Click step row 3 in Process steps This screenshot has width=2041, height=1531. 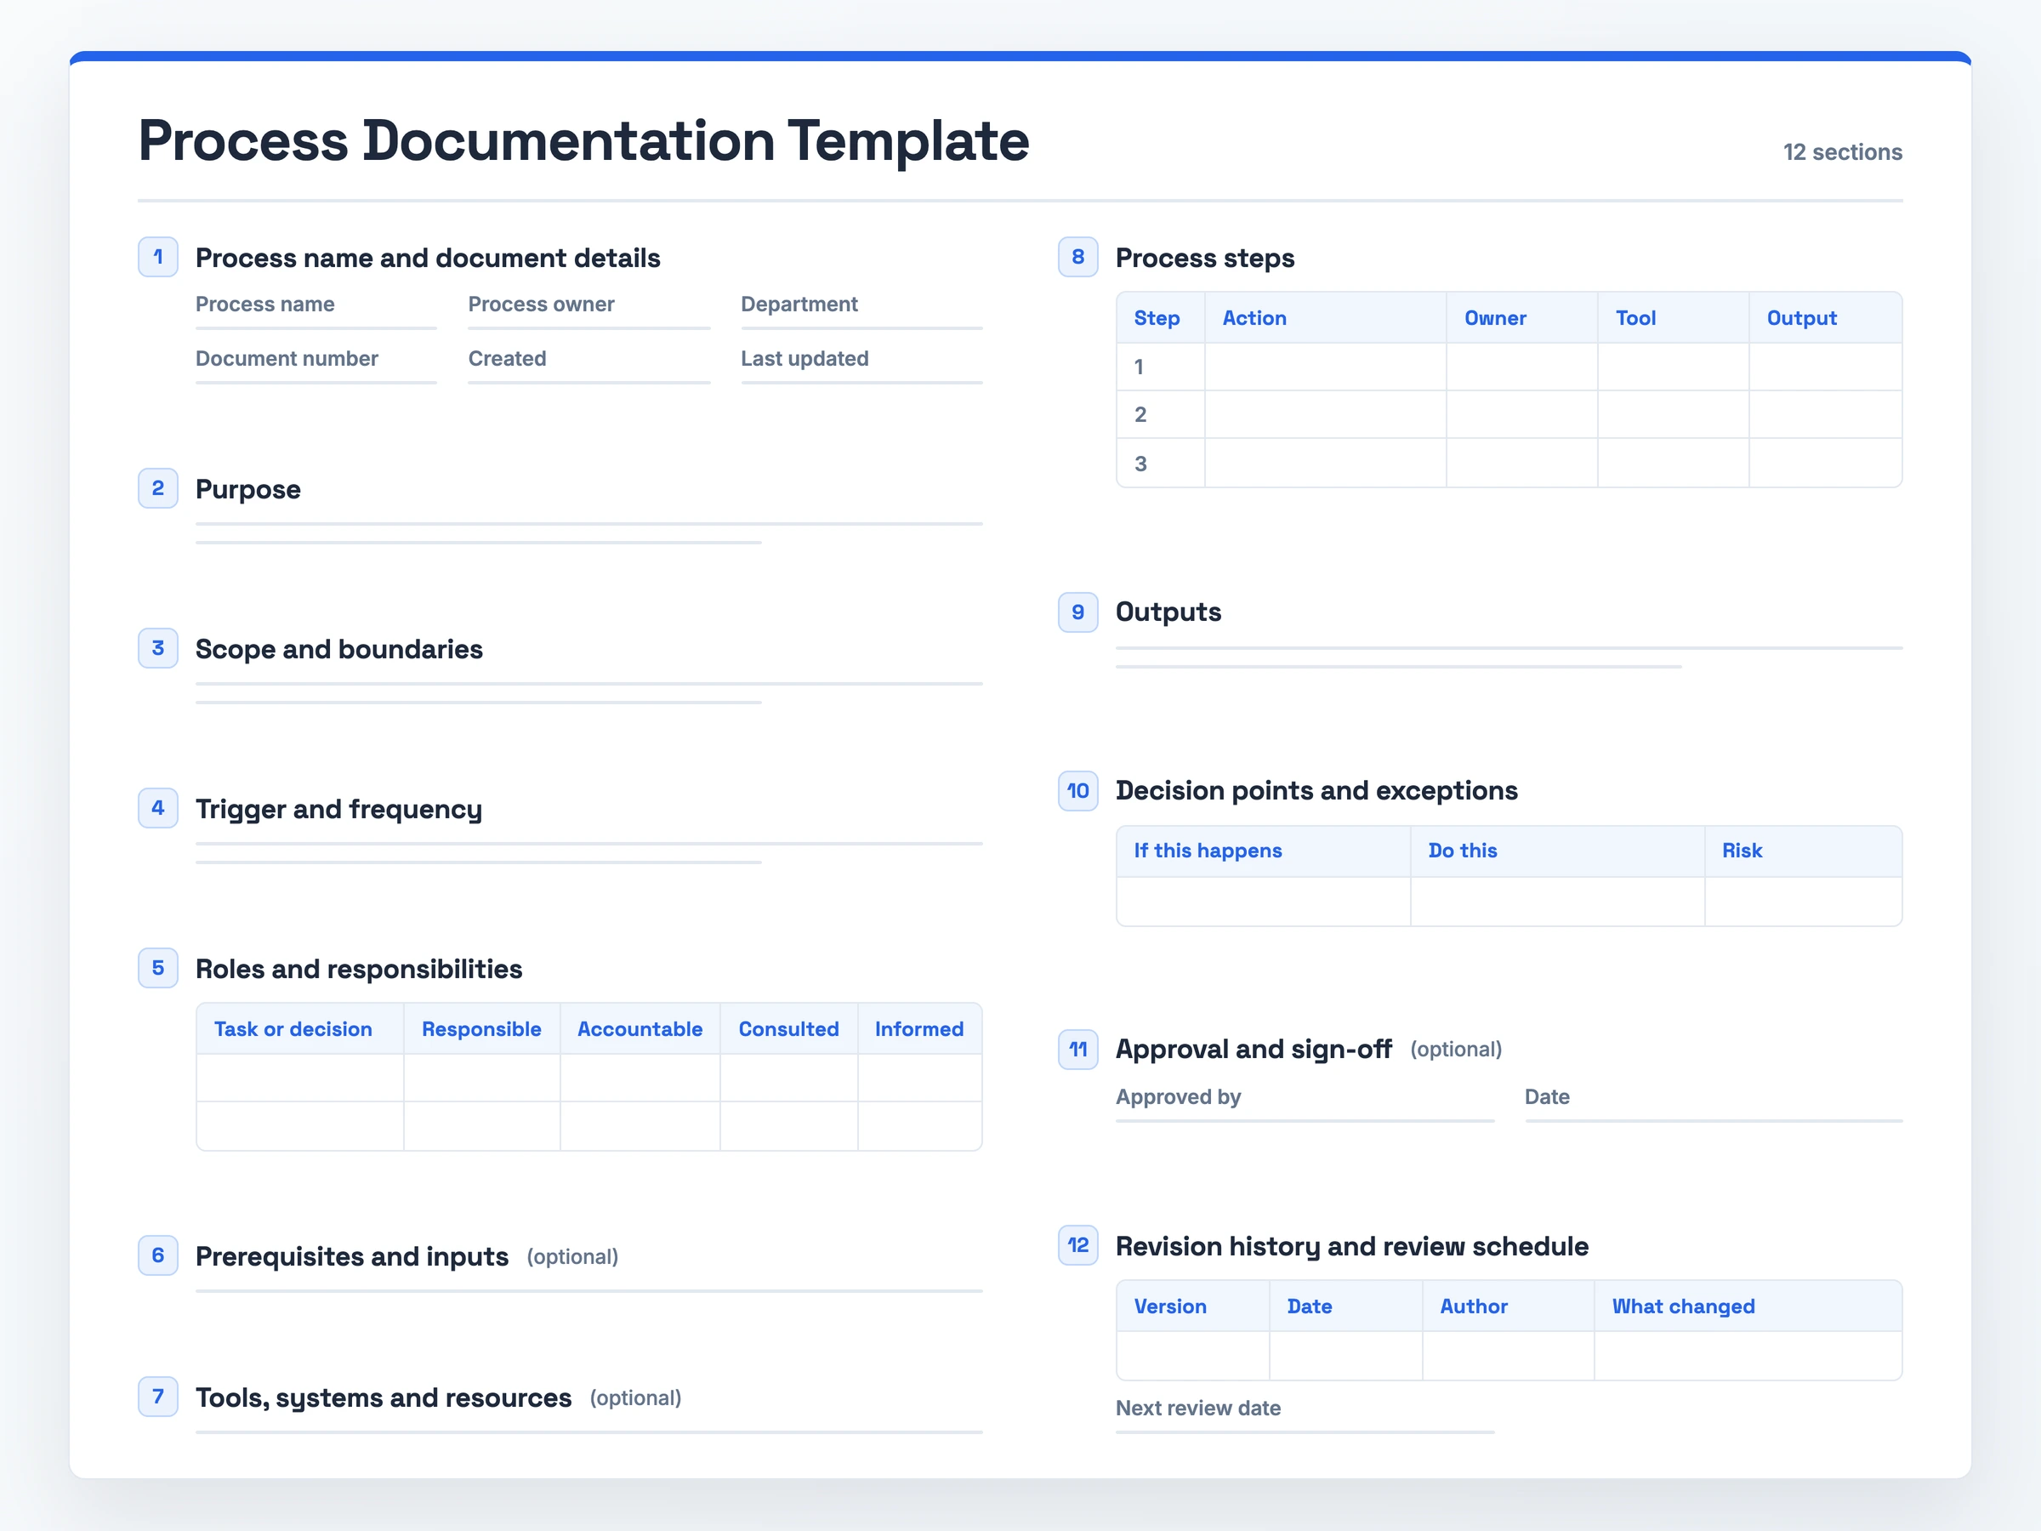(x=1509, y=464)
